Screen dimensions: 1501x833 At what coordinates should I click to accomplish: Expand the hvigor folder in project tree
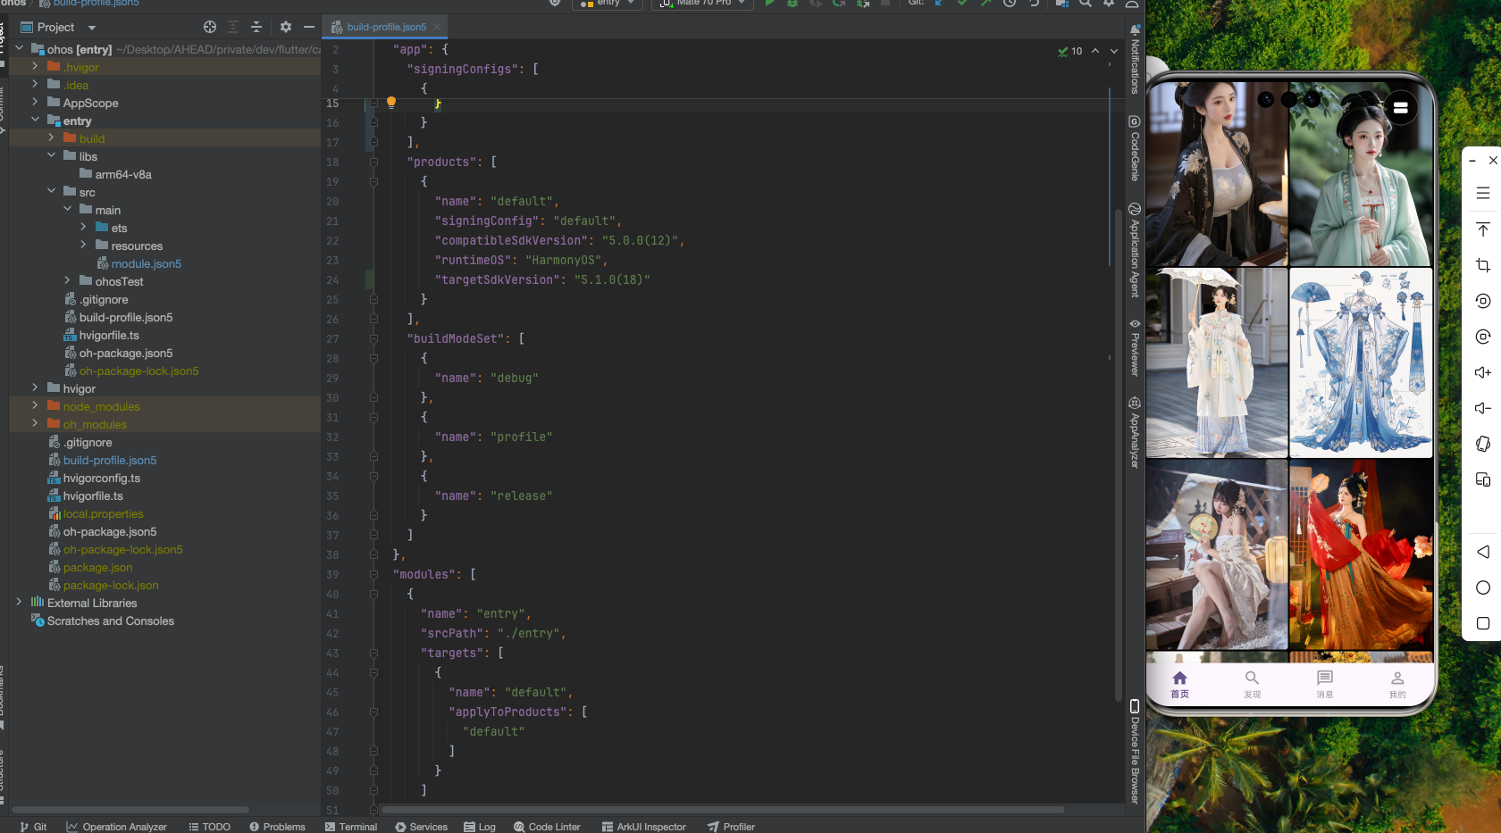tap(35, 388)
